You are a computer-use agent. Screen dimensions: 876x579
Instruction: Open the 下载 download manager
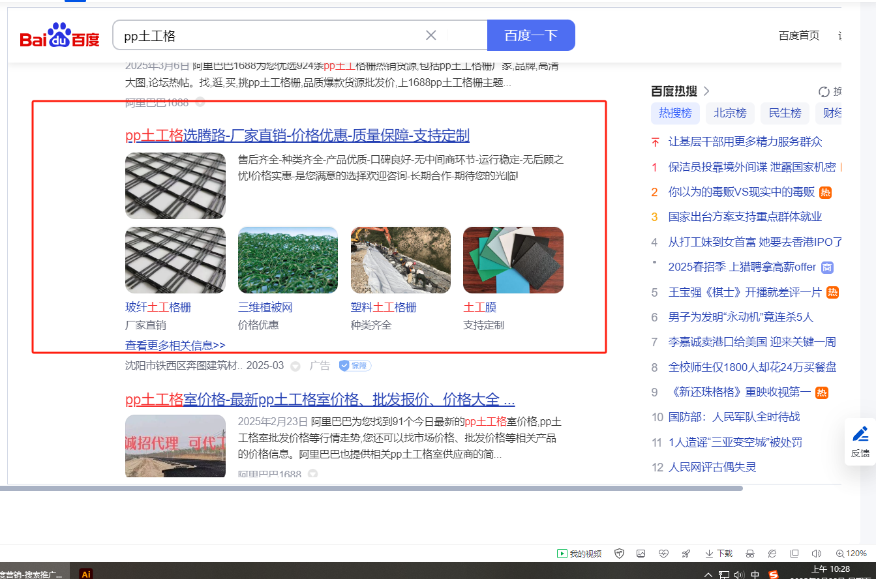click(x=718, y=554)
